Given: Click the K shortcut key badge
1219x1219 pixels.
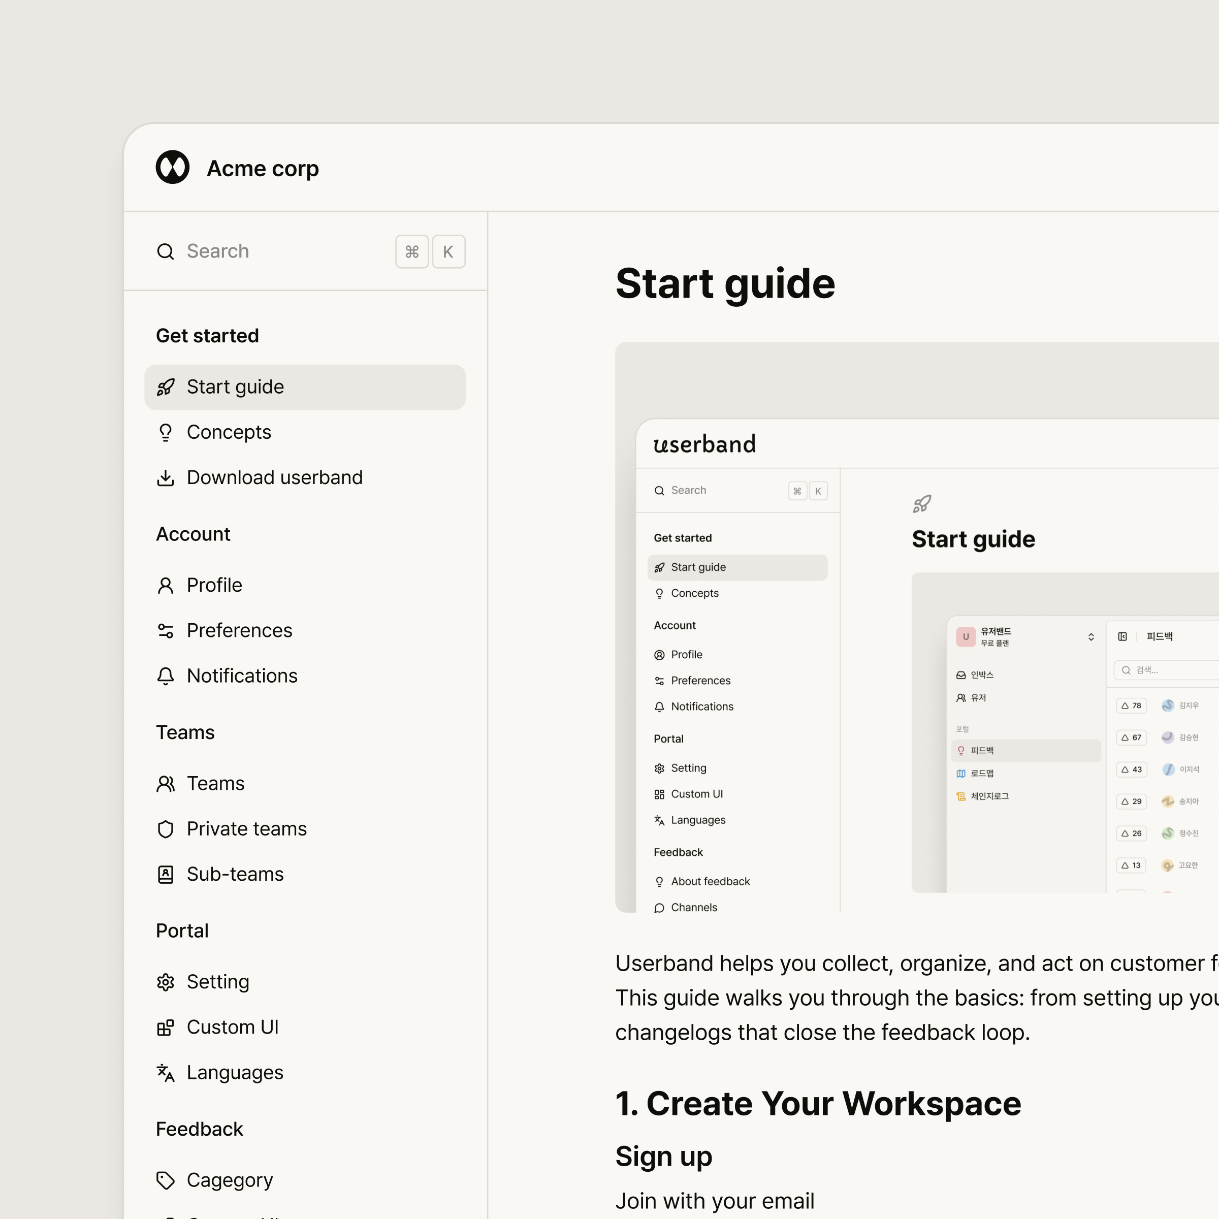Looking at the screenshot, I should [448, 252].
